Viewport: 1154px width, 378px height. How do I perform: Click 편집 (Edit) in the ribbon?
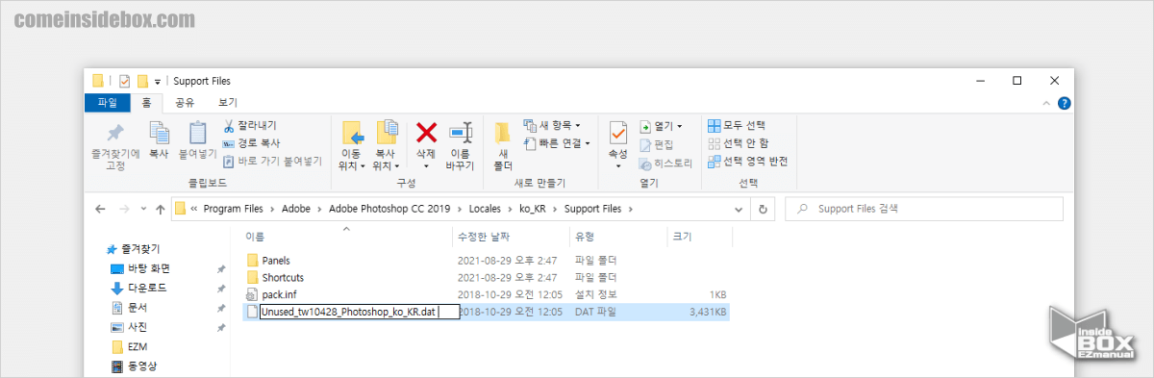click(656, 144)
